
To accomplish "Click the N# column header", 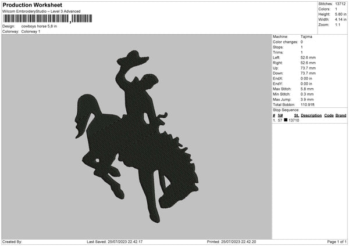I will click(x=280, y=115).
